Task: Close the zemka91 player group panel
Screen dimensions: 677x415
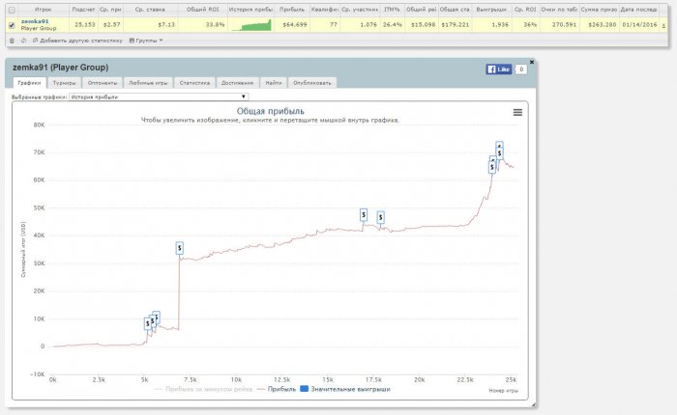Action: [x=532, y=62]
